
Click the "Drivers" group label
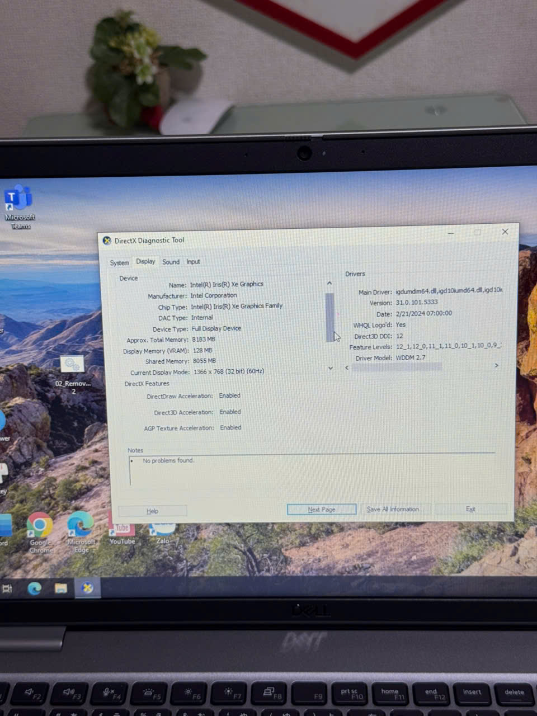[355, 274]
